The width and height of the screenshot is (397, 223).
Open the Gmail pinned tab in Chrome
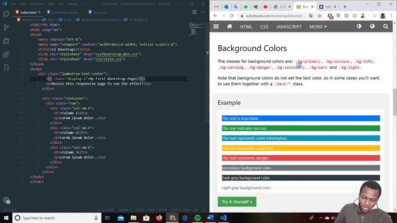(216, 7)
